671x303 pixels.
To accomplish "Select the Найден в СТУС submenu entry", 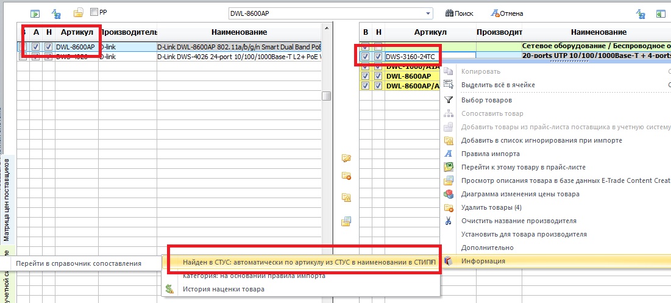I will (301, 262).
